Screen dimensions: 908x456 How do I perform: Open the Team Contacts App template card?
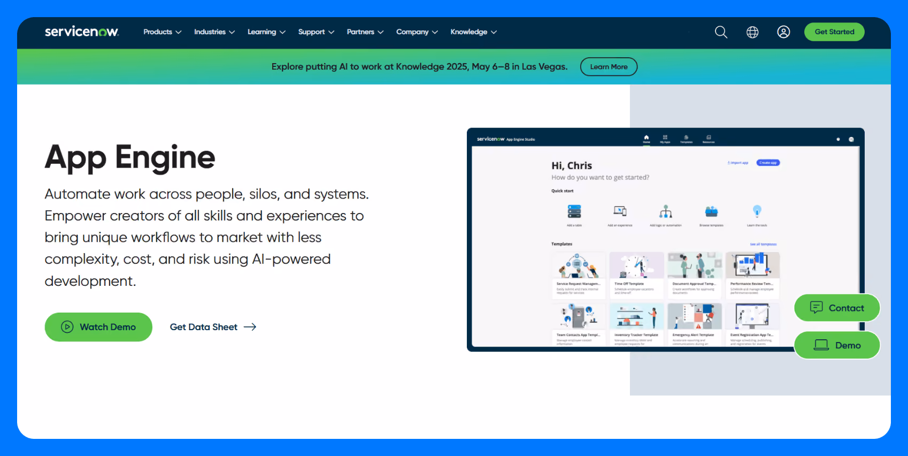tap(579, 325)
